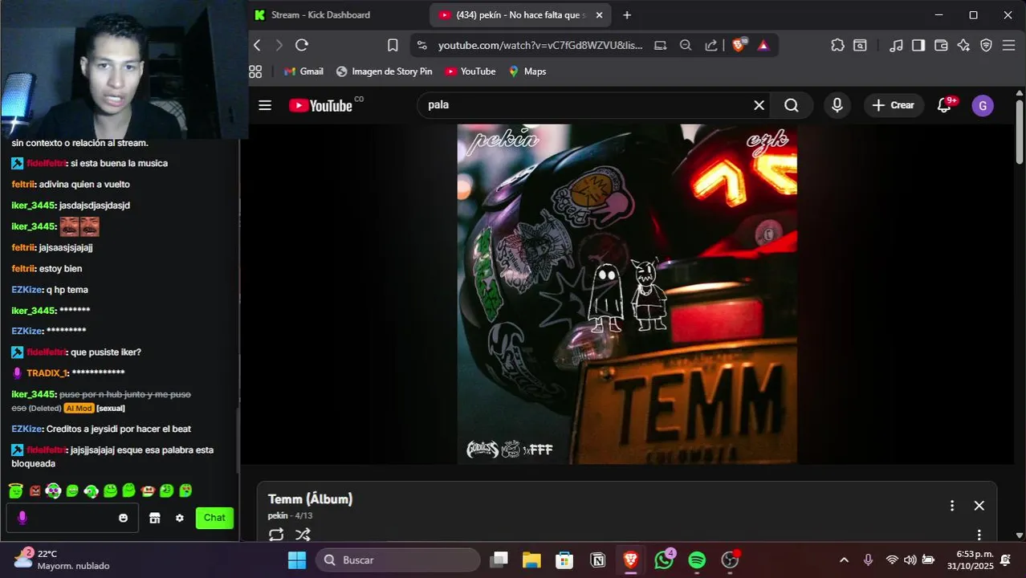The image size is (1026, 578).
Task: Open the zoom level indicator
Action: (686, 45)
